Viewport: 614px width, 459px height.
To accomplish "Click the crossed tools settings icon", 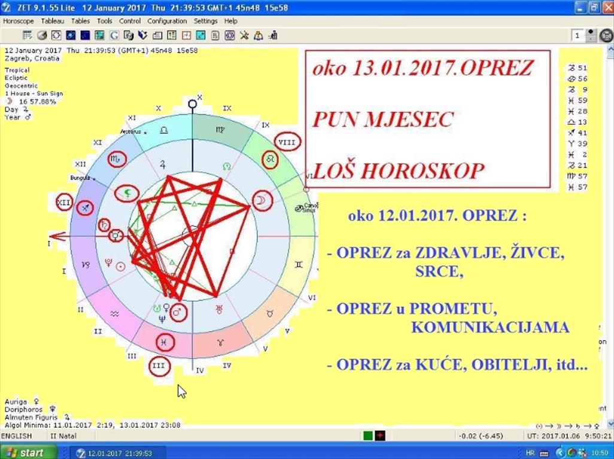I will tap(244, 35).
